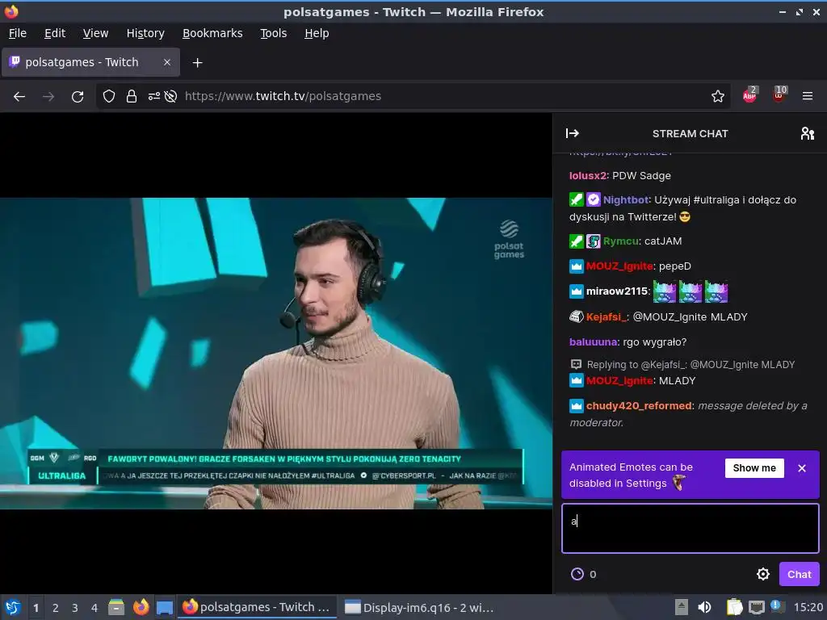The image size is (827, 620).
Task: Send message with Chat button
Action: tap(799, 574)
